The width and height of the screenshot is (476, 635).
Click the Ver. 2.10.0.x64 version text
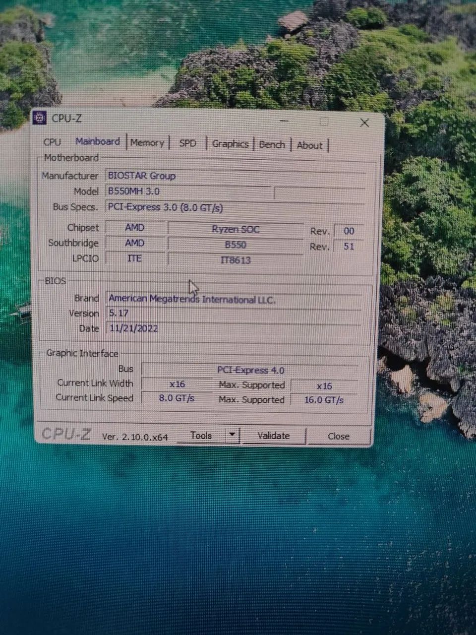tap(135, 437)
